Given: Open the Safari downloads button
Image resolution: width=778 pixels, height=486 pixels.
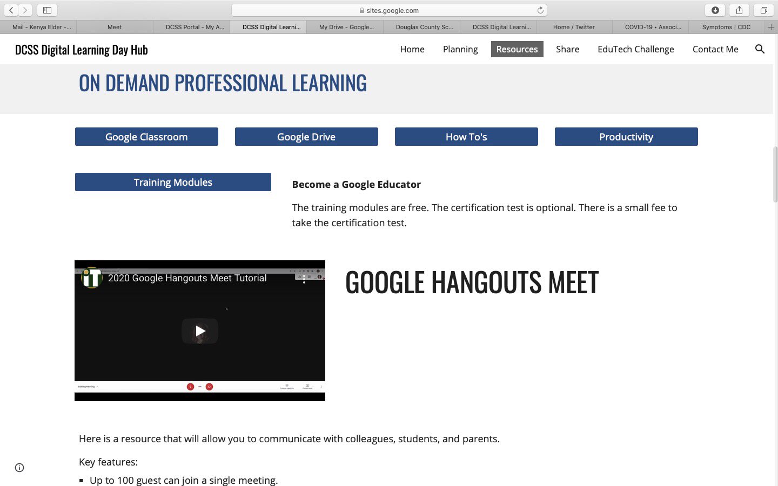Looking at the screenshot, I should point(715,10).
